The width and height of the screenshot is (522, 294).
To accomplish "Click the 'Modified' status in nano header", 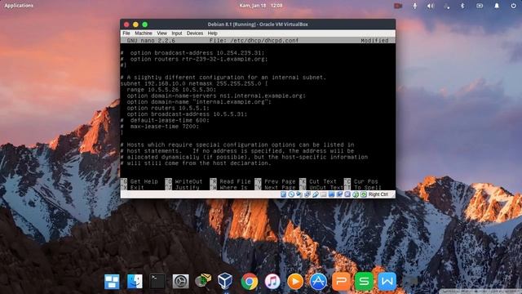I will point(374,40).
